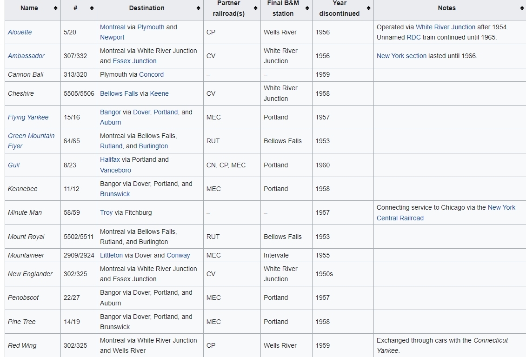526x357 pixels.
Task: Select the Red Wing name cell
Action: point(33,345)
